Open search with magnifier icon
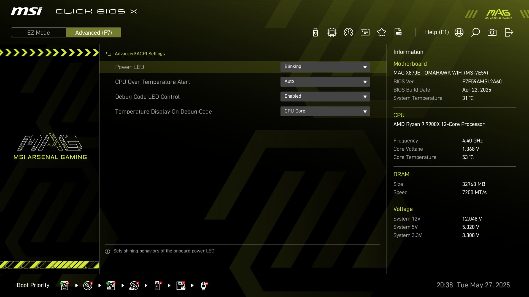The image size is (529, 297). coord(476,32)
